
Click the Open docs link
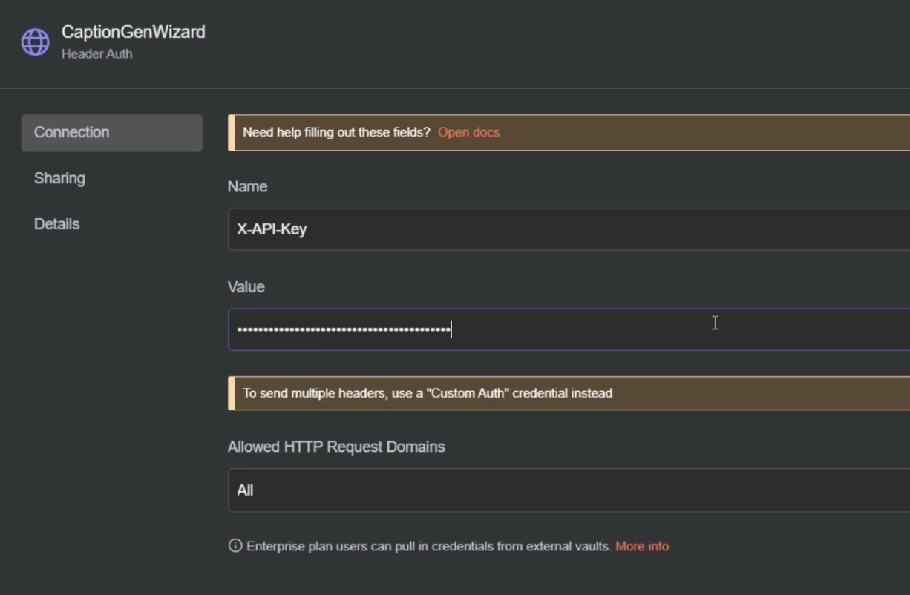point(468,132)
